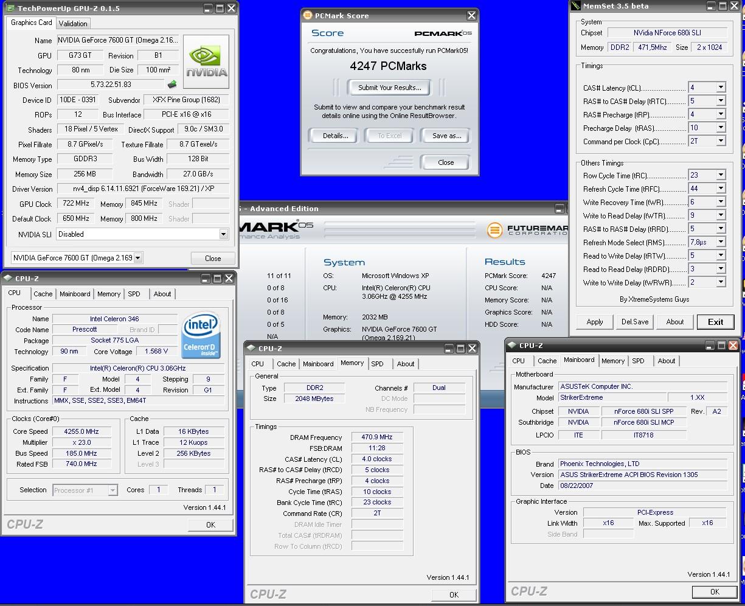745x606 pixels.
Task: Click the PCMark05 logo in score dialog
Action: click(443, 33)
